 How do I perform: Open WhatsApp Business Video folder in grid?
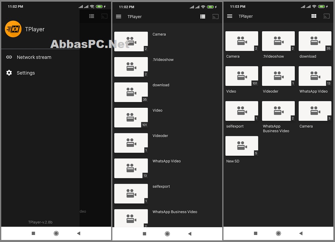pos(278,117)
